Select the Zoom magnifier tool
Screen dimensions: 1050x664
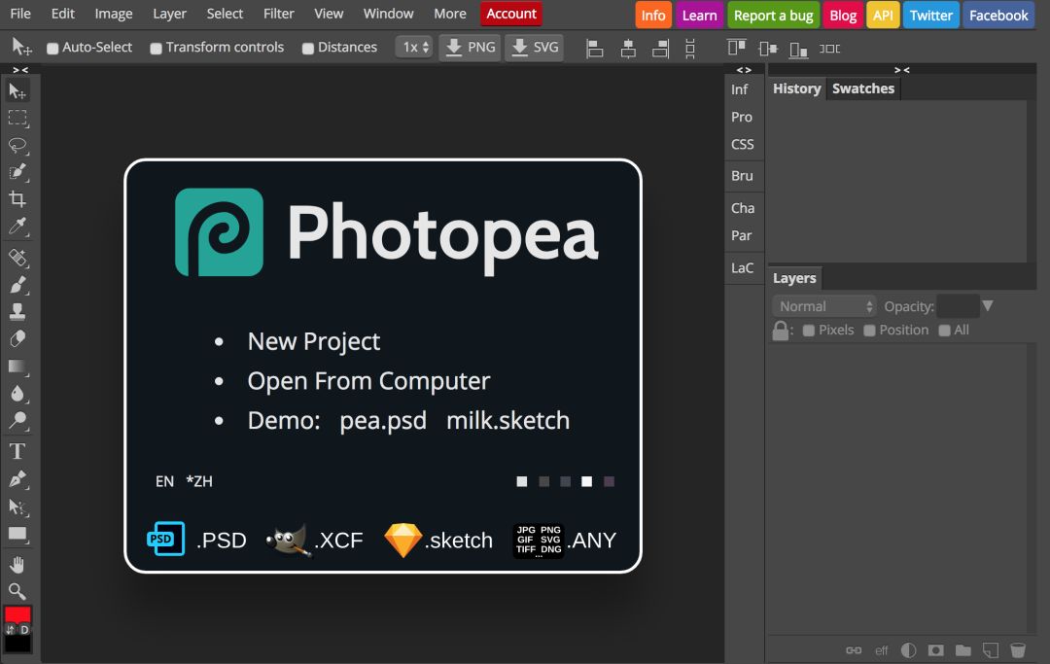pos(17,592)
